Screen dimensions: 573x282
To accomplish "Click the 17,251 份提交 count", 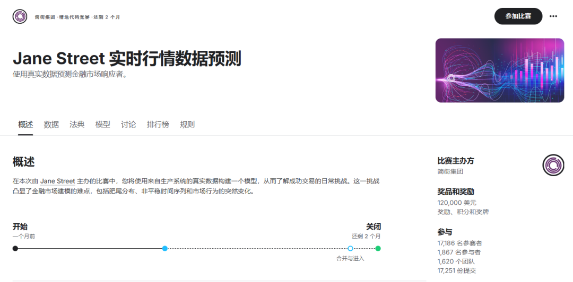I will tap(457, 271).
